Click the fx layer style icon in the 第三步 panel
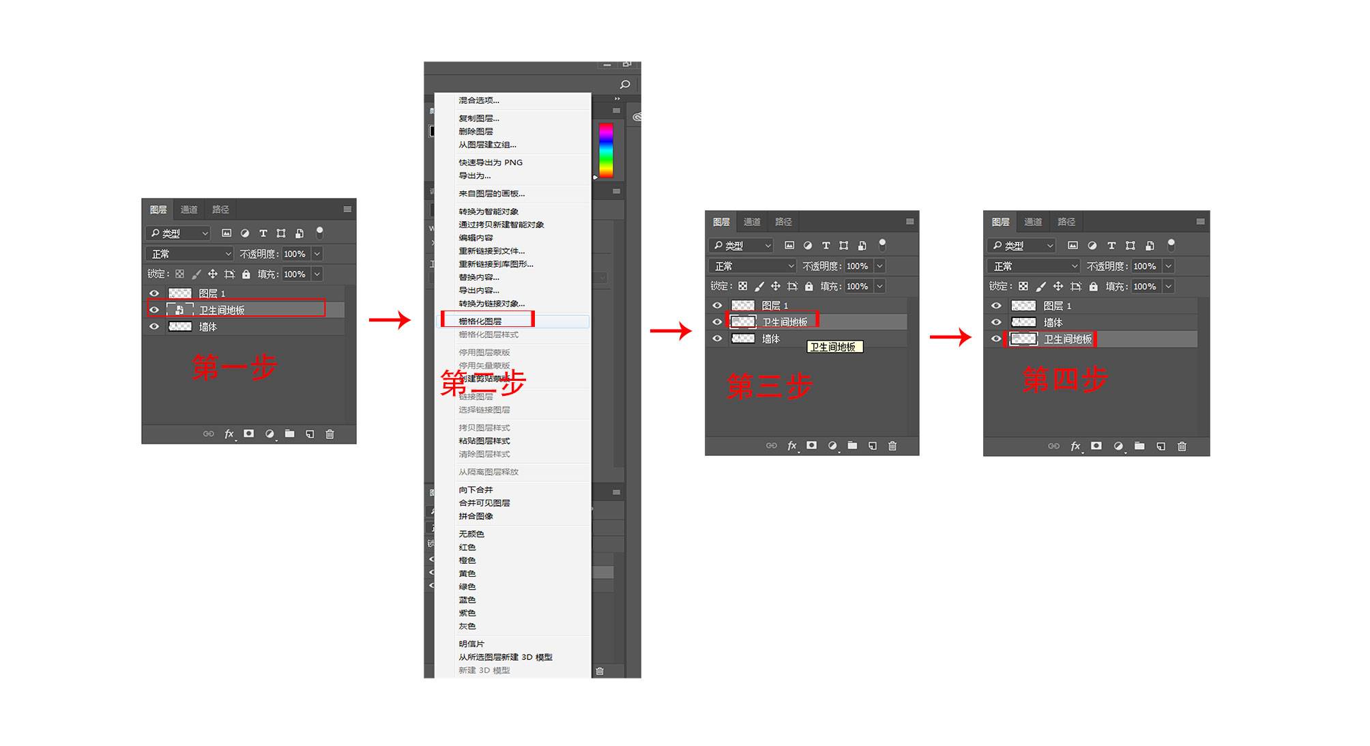 pos(791,446)
